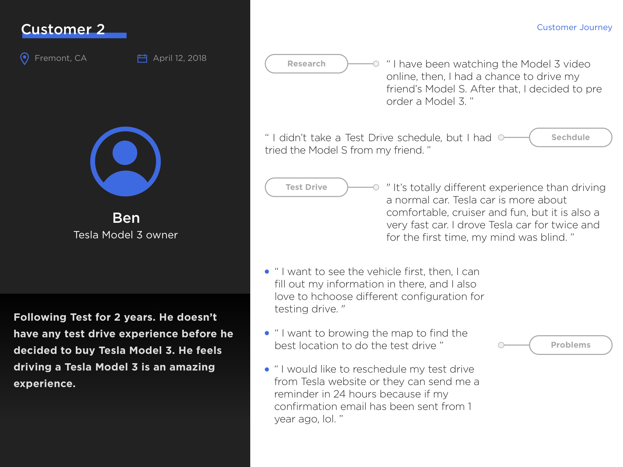Open the Customer Journey link
The width and height of the screenshot is (623, 467).
tap(575, 27)
